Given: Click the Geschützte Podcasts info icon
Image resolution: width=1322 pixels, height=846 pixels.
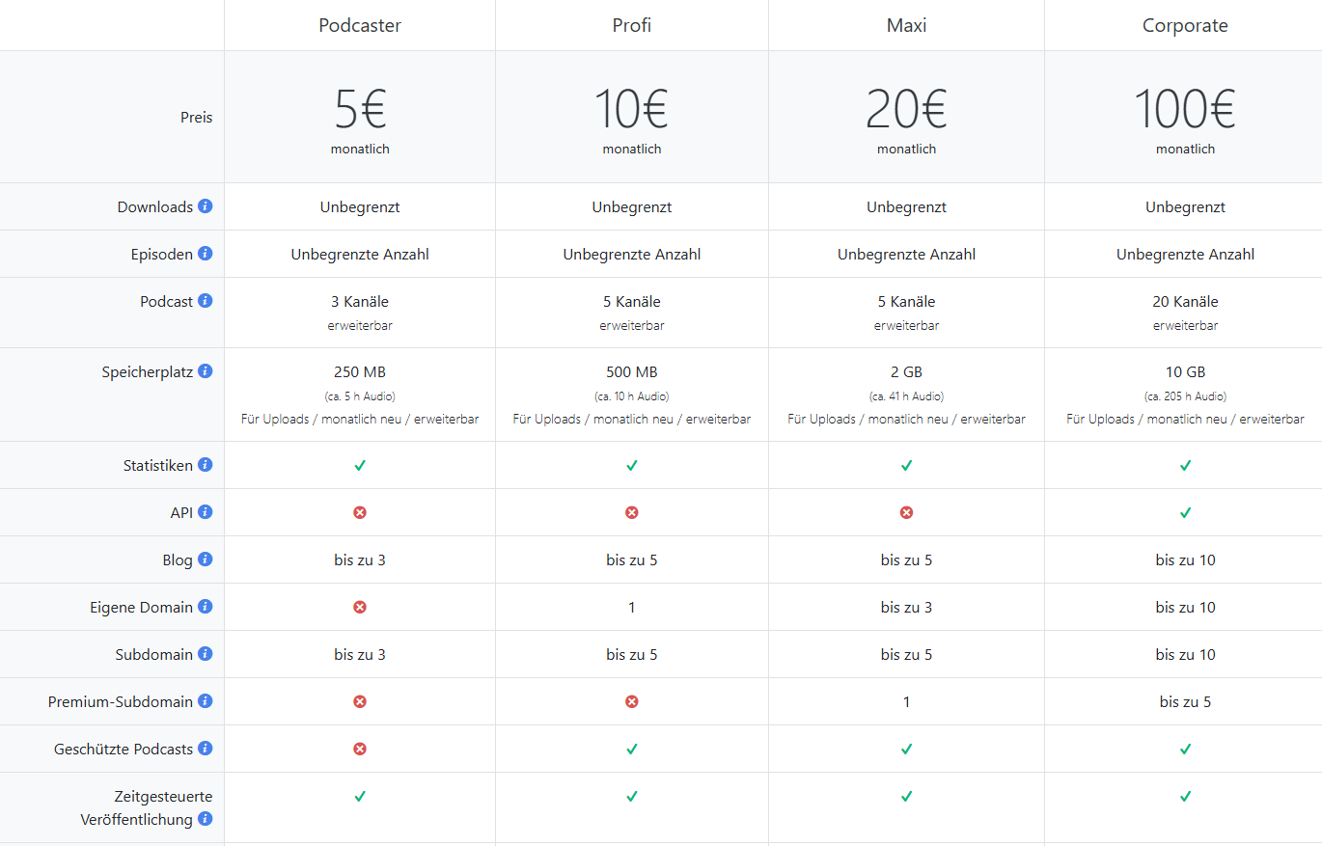Looking at the screenshot, I should [206, 749].
